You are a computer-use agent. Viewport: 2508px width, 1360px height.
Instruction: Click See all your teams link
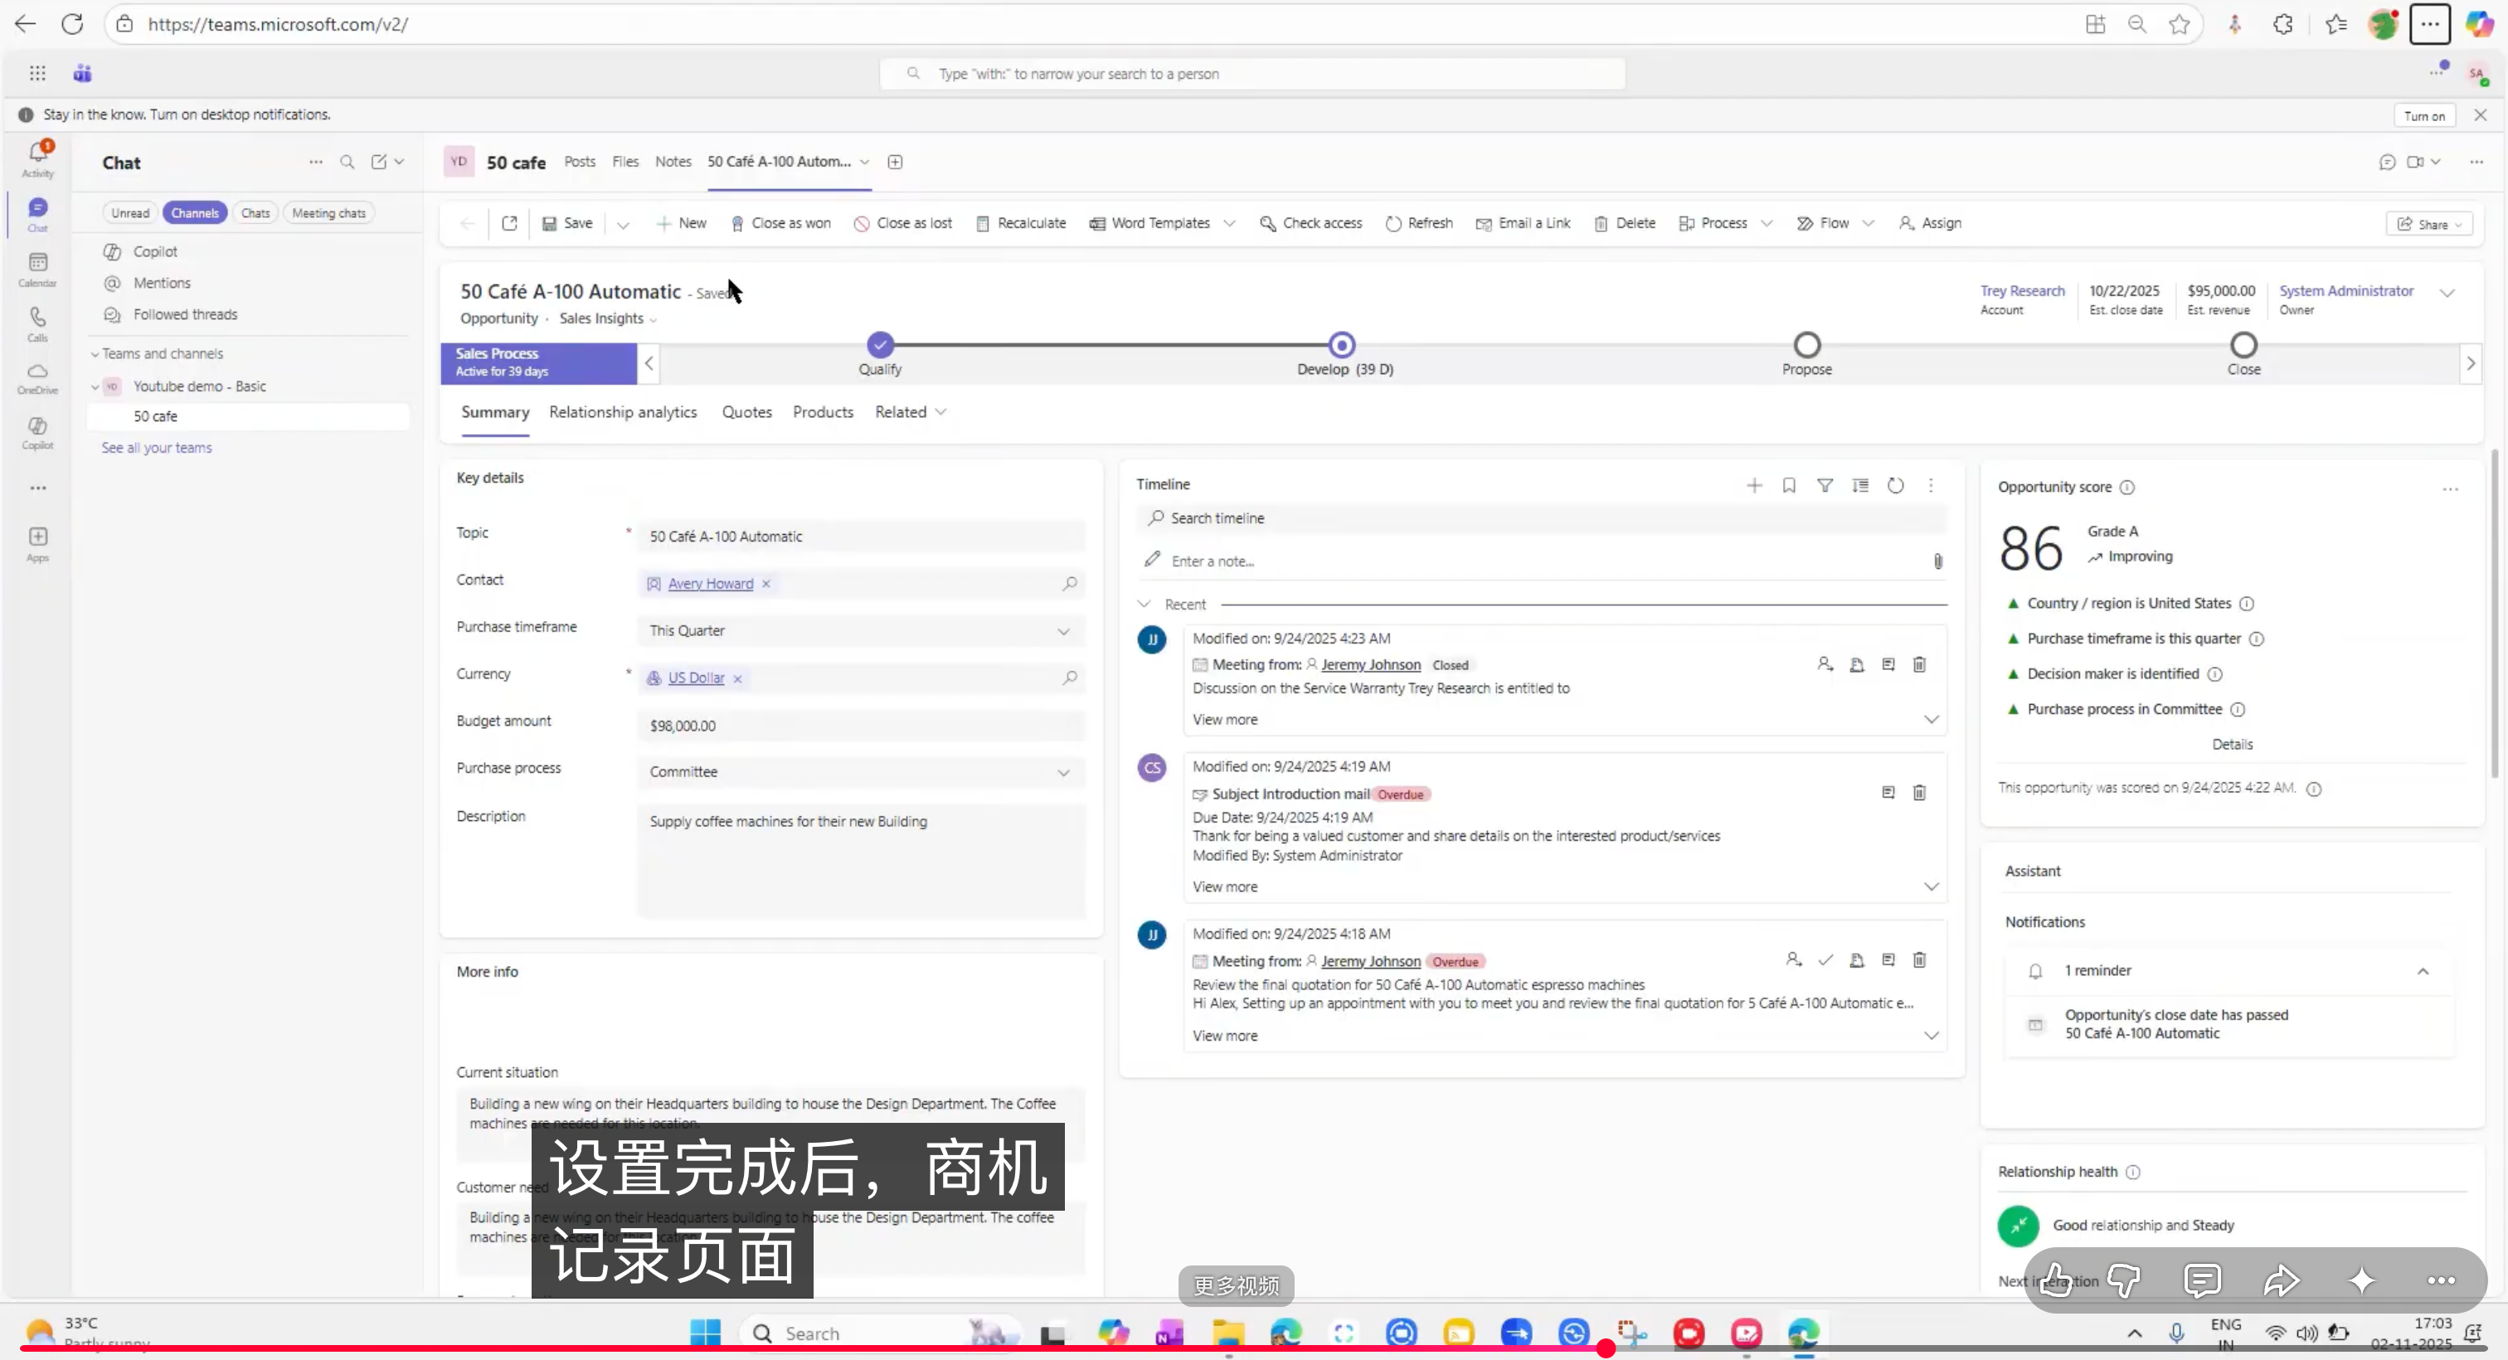157,448
